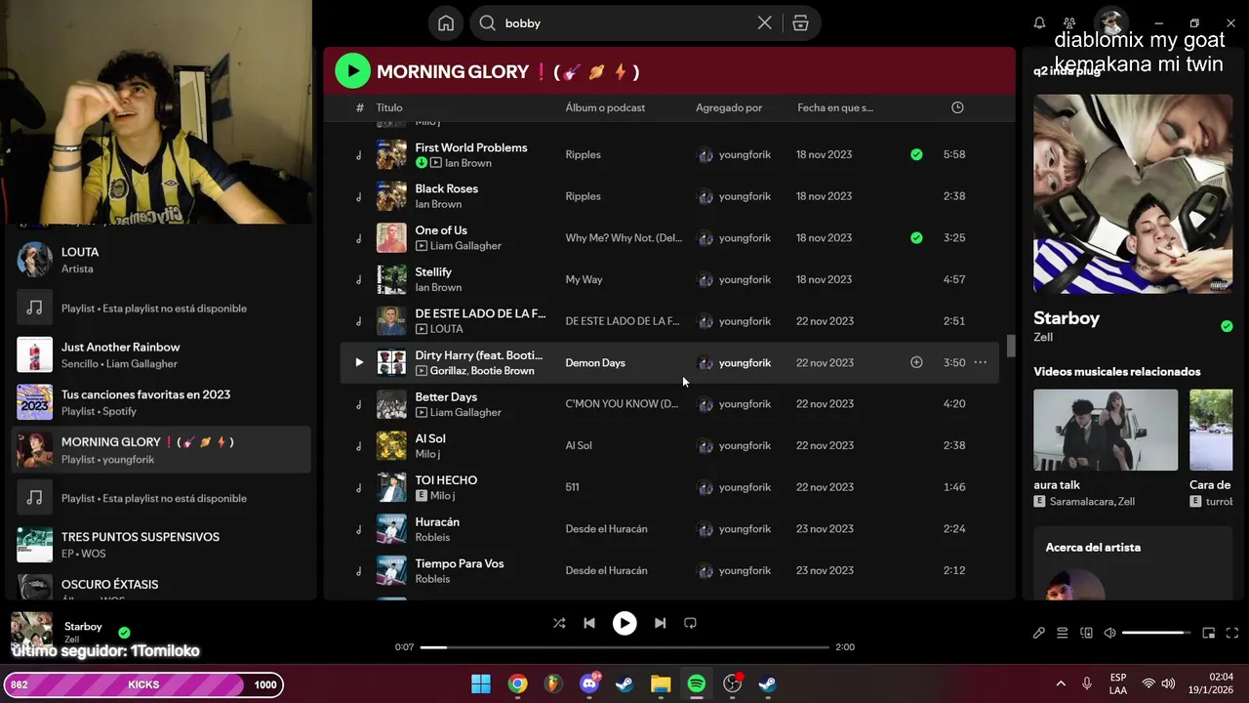This screenshot has height=703, width=1249.
Task: Open aura talk music video thumbnail
Action: pos(1106,430)
